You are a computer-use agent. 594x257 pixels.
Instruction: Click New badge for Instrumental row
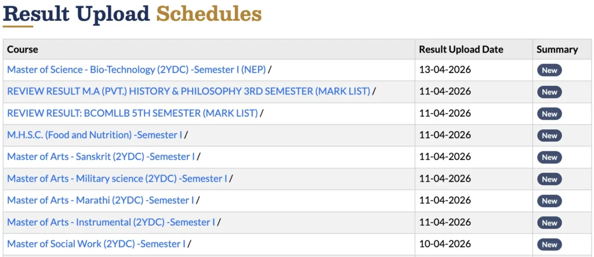[x=549, y=223]
